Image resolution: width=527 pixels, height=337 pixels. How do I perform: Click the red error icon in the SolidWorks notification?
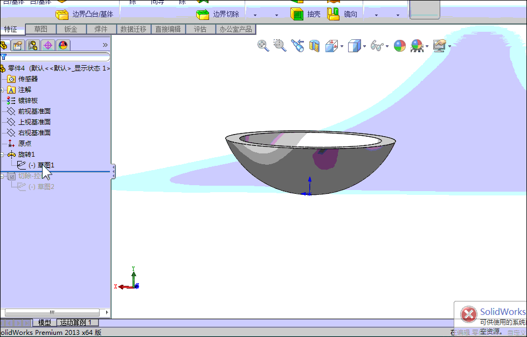coord(468,314)
